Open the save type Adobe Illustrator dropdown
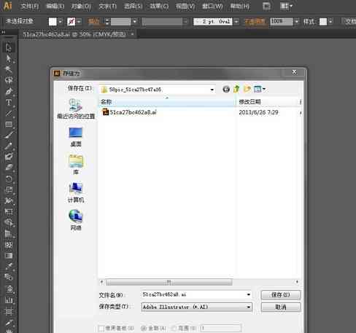The width and height of the screenshot is (356, 333). coord(197,307)
